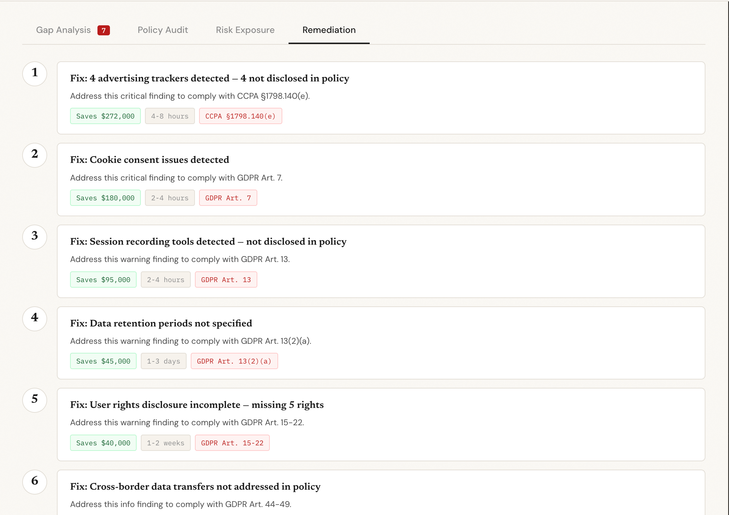Click step number 5 circle

(35, 400)
